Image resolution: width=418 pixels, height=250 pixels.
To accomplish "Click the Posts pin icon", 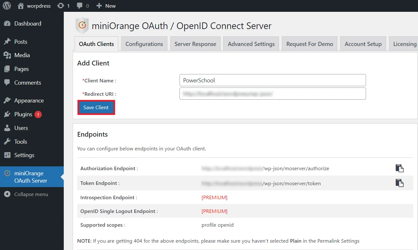I will pos(7,42).
